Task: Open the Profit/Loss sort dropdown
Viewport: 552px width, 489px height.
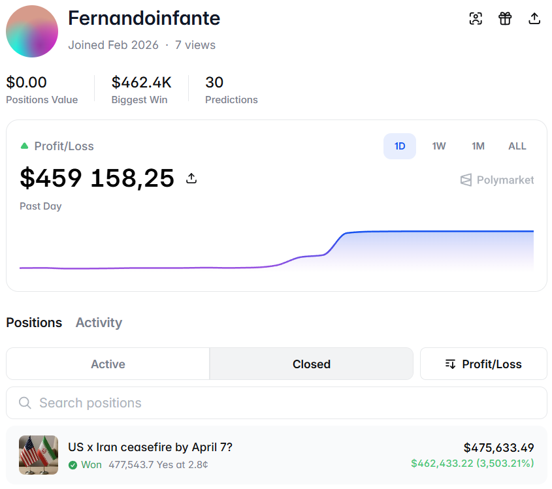Action: 483,364
